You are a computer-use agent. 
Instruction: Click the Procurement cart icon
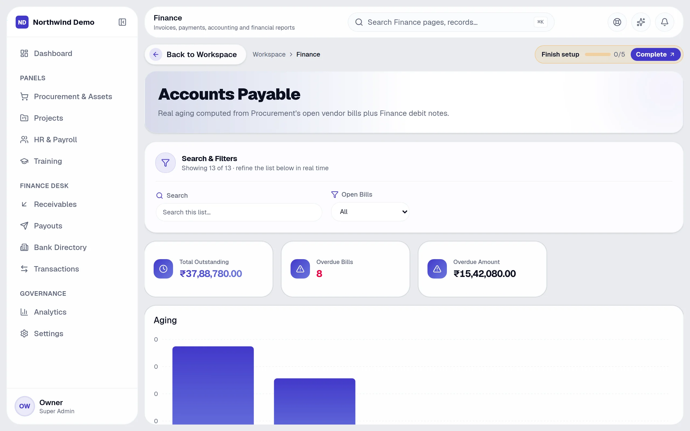coord(24,97)
